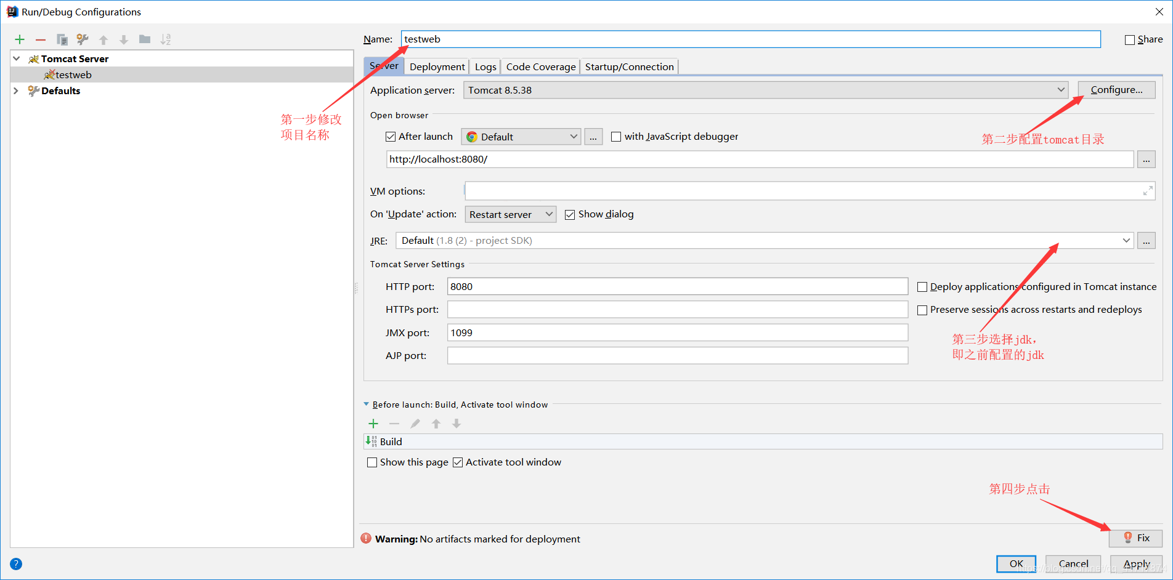Expand the Defaults tree node
The height and width of the screenshot is (580, 1173).
point(17,91)
